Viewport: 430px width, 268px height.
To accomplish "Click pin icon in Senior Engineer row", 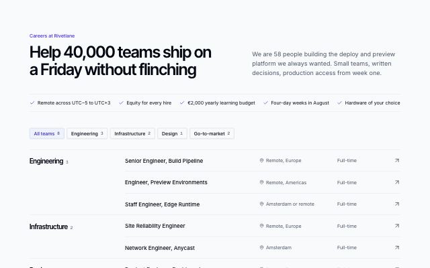I will pos(261,161).
